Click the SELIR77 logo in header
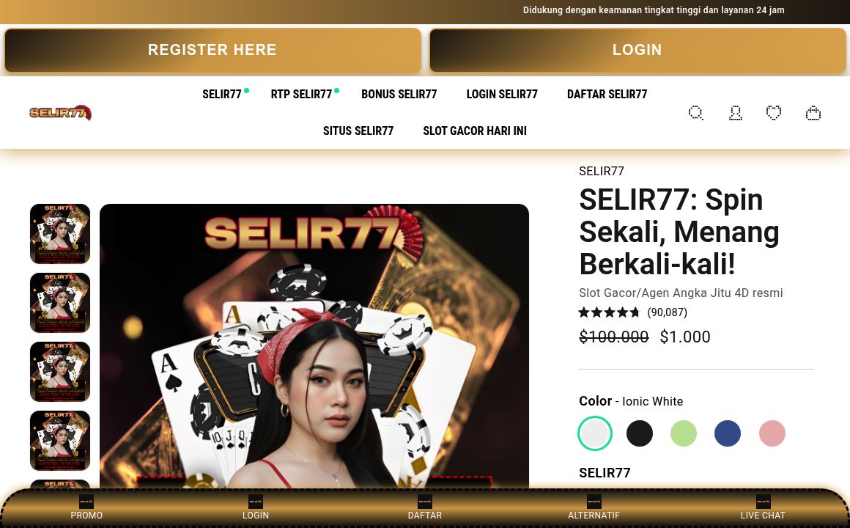Viewport: 850px width, 528px height. (x=60, y=112)
